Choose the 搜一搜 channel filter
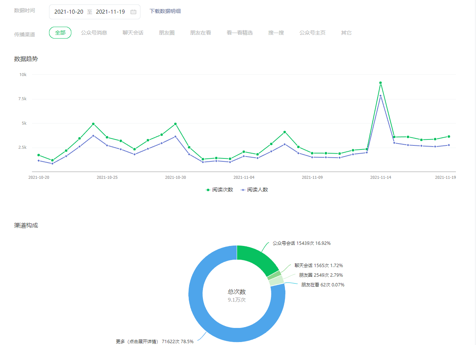The image size is (476, 345). (276, 33)
